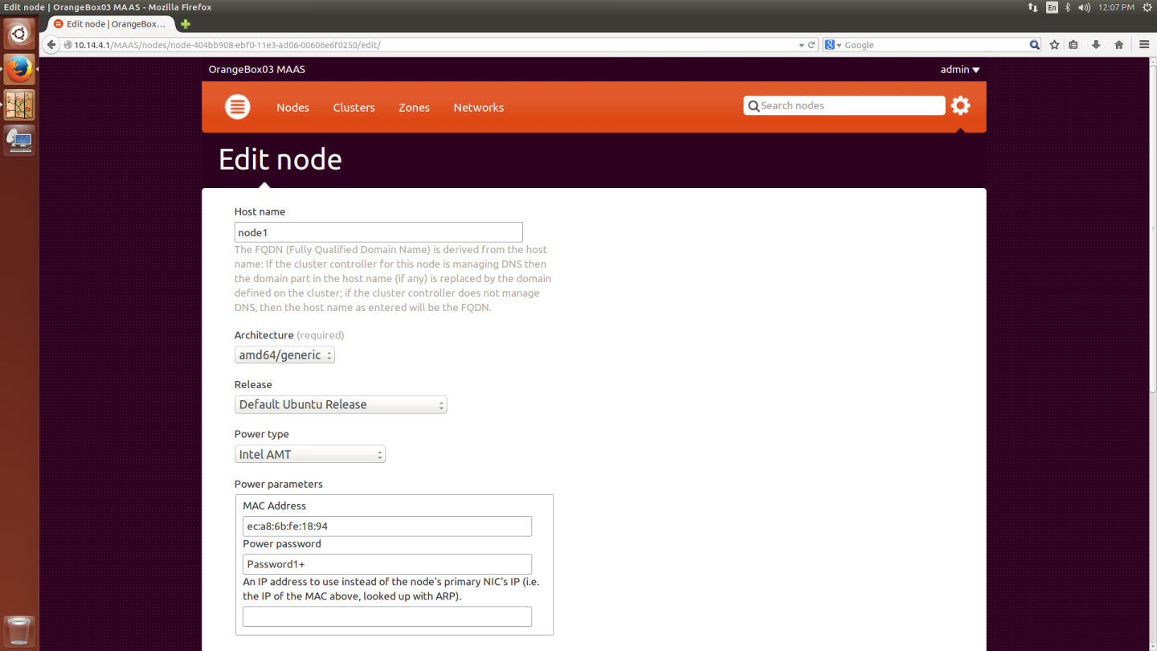Open the Architecture dropdown
Screen dimensions: 1157x651
pyautogui.click(x=284, y=355)
